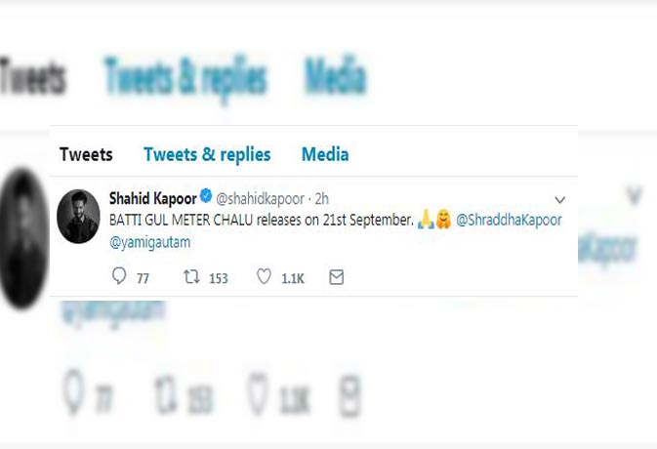Click the blue verified badge

click(x=206, y=195)
